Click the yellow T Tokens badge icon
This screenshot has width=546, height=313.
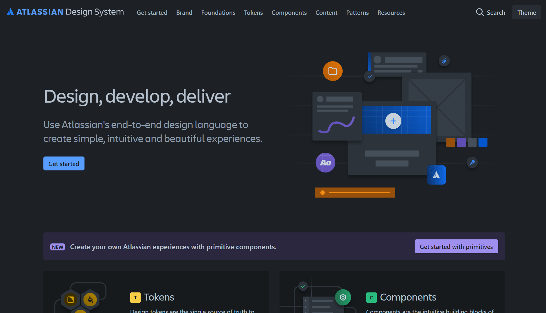[135, 298]
